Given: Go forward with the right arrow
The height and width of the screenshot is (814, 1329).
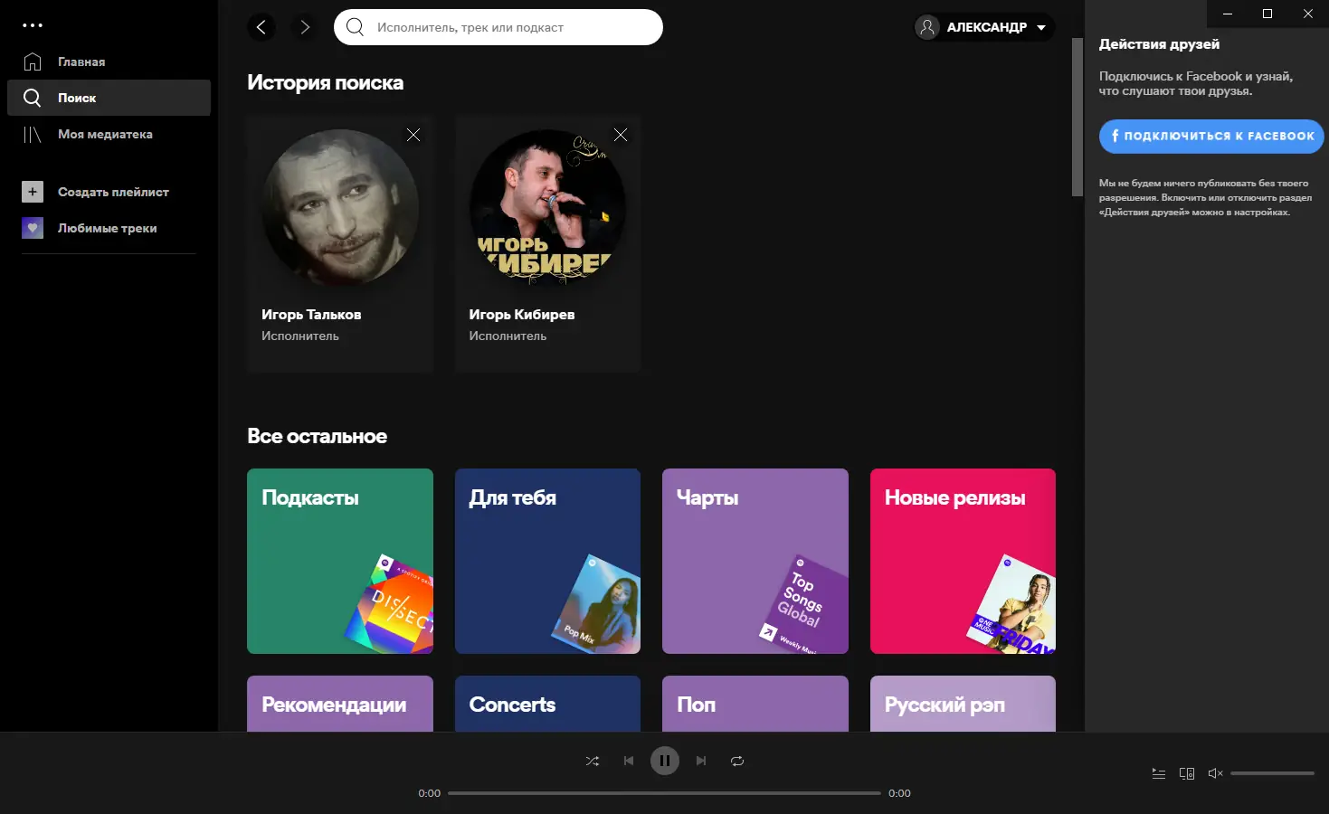Looking at the screenshot, I should [x=305, y=27].
